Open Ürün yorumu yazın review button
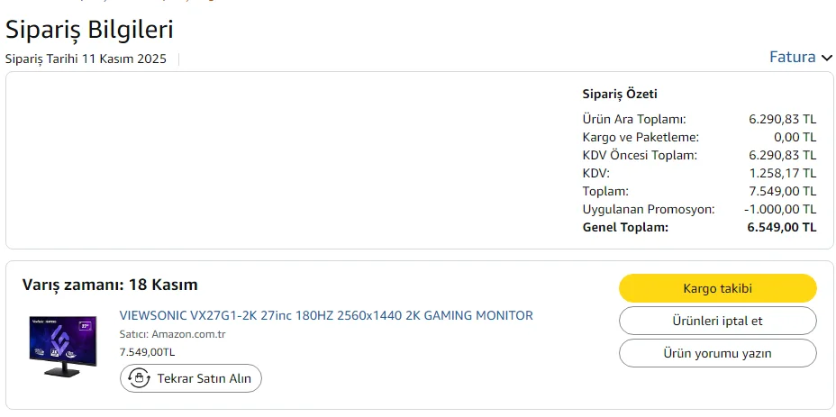The image size is (836, 417). 717,353
